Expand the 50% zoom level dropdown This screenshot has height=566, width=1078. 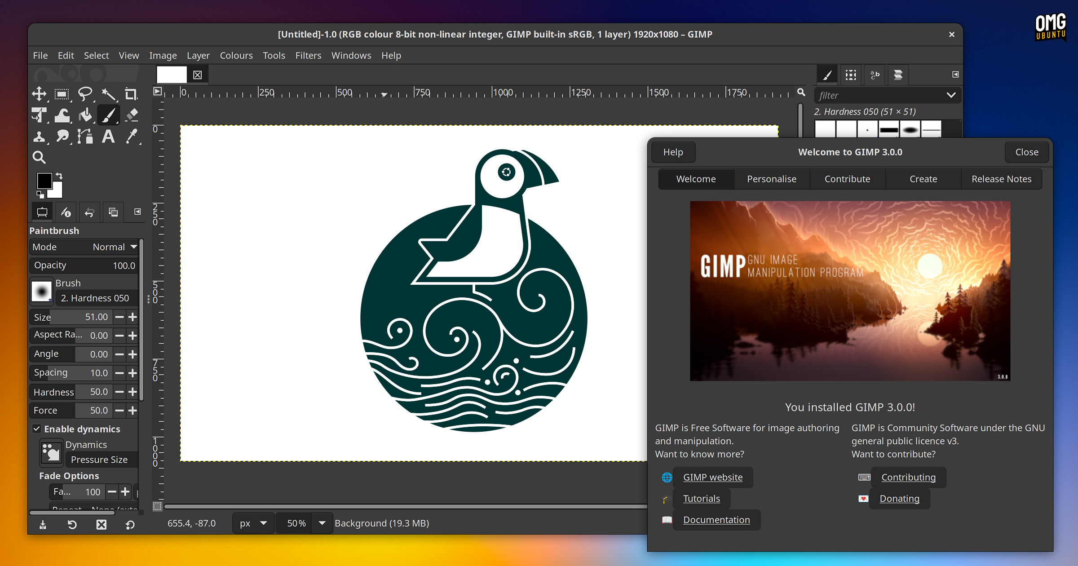coord(322,523)
